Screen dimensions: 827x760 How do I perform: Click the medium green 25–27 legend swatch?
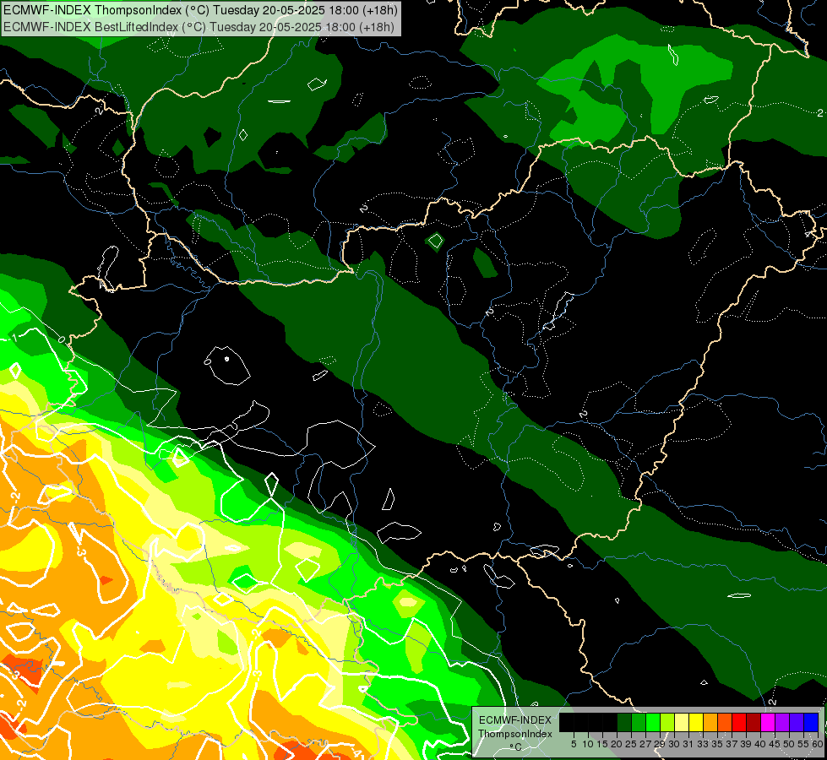[x=639, y=722]
